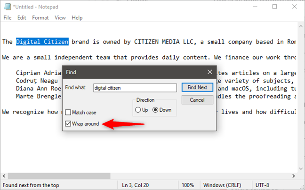This screenshot has width=305, height=190.
Task: Open the Edit menu
Action: tap(22, 18)
